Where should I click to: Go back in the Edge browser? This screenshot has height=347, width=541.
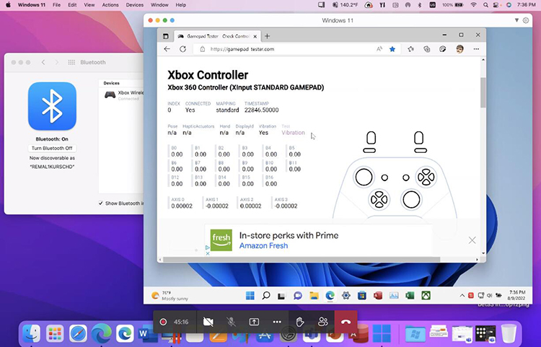(x=167, y=49)
